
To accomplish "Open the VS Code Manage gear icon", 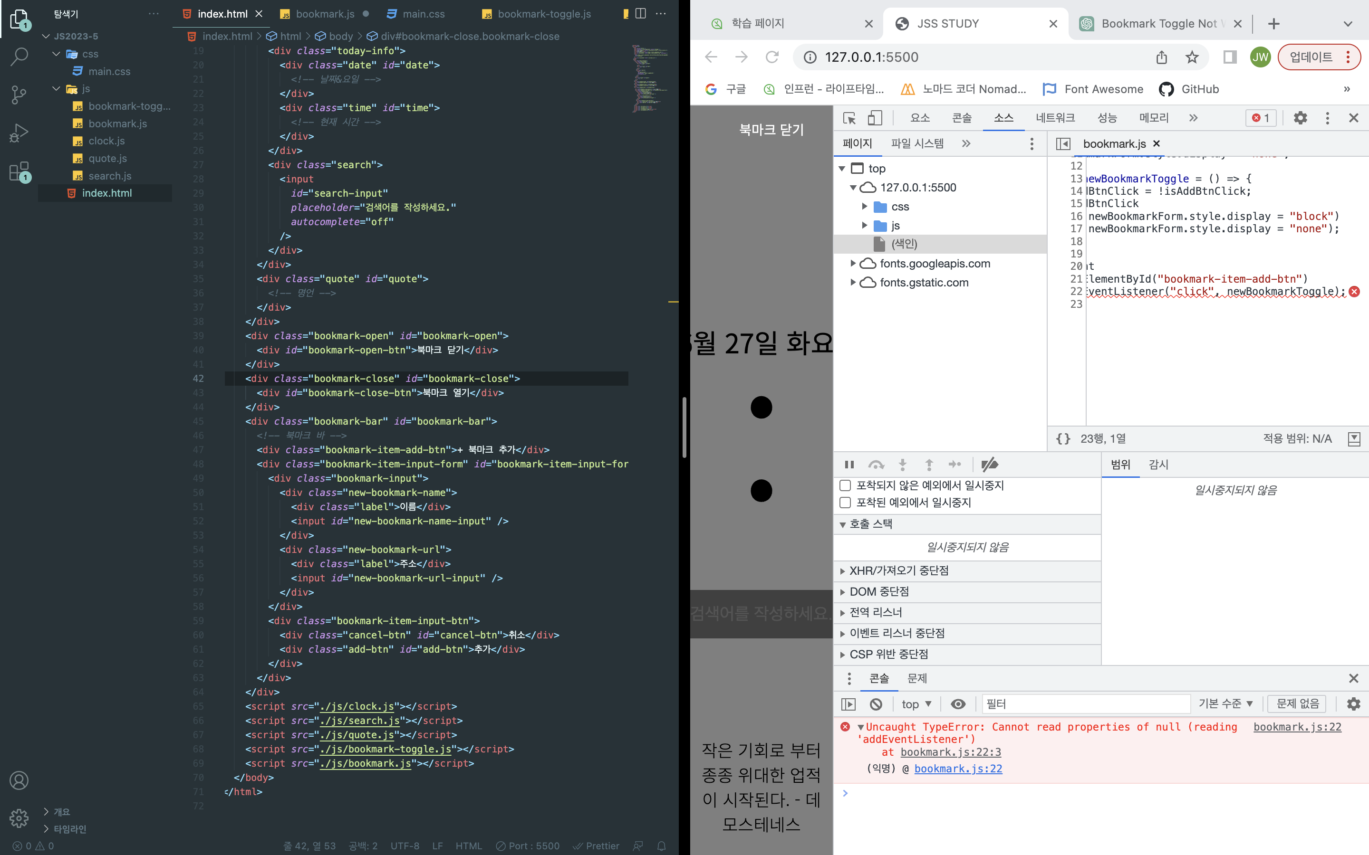I will coord(19,817).
